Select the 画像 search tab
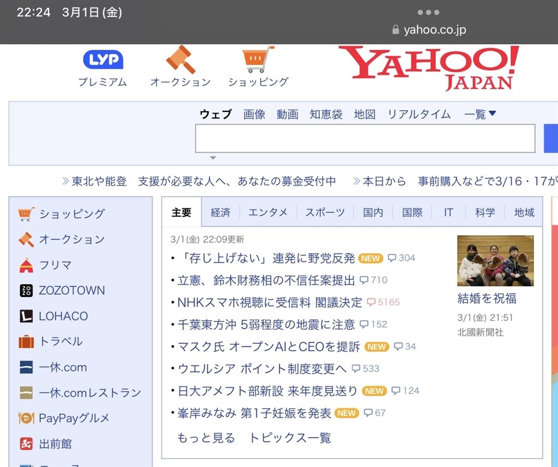Image resolution: width=558 pixels, height=467 pixels. [x=254, y=114]
